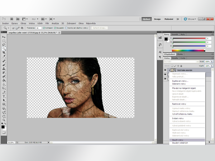Hide the TEXTURA KAMEN layer

(165, 70)
